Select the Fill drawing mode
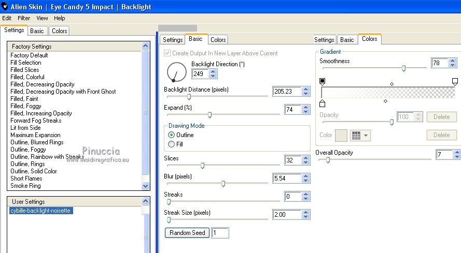461x253 pixels. click(172, 144)
